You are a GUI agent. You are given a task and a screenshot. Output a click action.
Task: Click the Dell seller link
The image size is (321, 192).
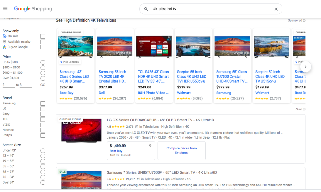click(102, 93)
